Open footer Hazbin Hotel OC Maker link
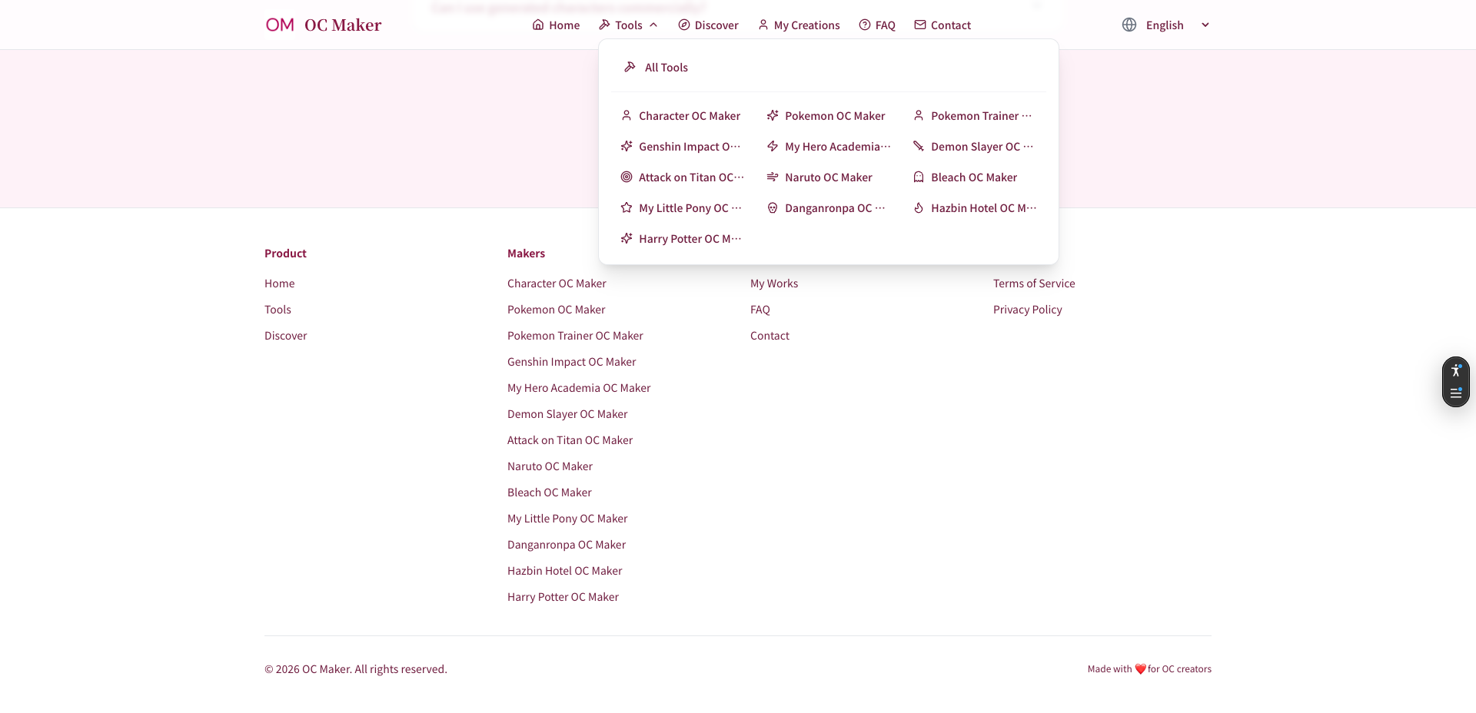This screenshot has height=713, width=1476. click(565, 570)
